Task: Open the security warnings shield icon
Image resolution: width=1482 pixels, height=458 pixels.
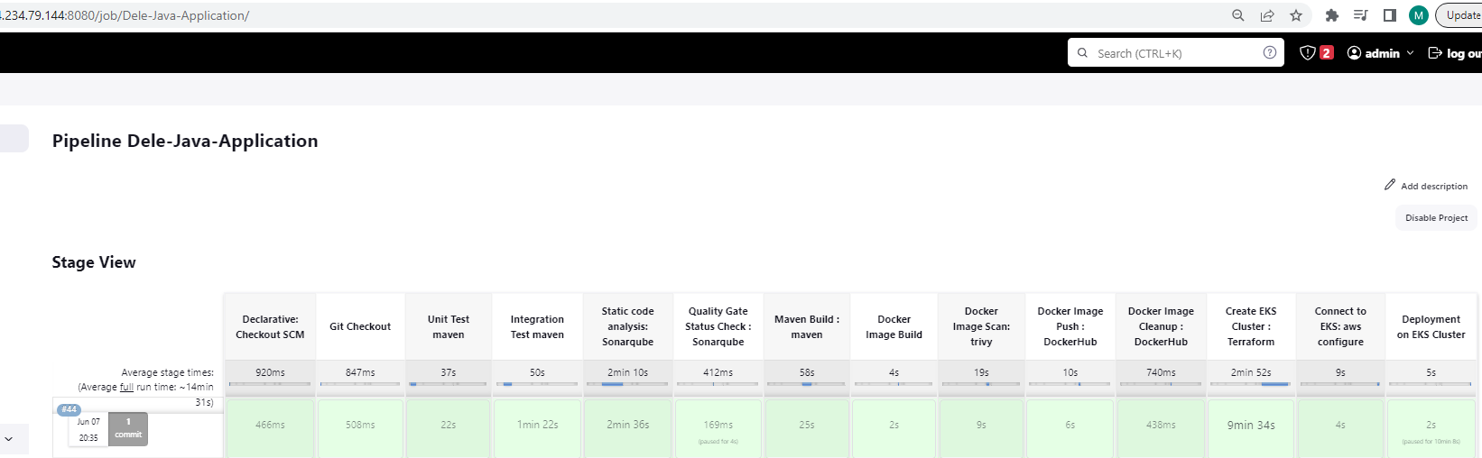Action: (1307, 52)
